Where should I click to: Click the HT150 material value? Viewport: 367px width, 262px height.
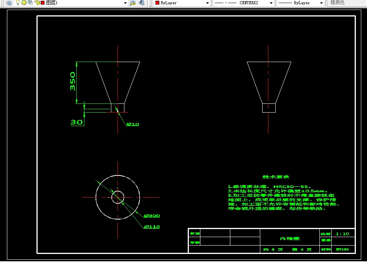pyautogui.click(x=342, y=249)
